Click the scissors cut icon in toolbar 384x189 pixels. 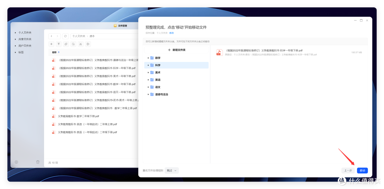[x=81, y=44]
